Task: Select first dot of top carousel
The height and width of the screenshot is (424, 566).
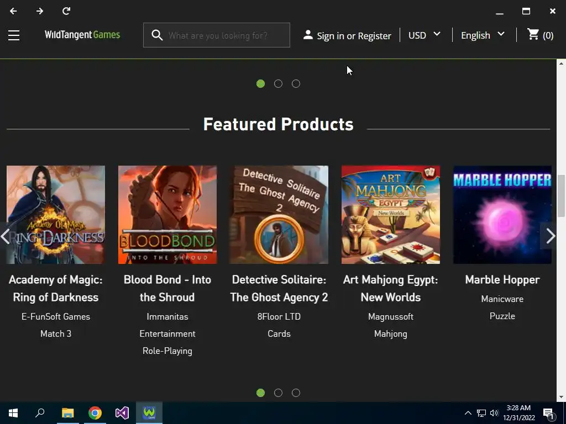Action: pos(261,84)
